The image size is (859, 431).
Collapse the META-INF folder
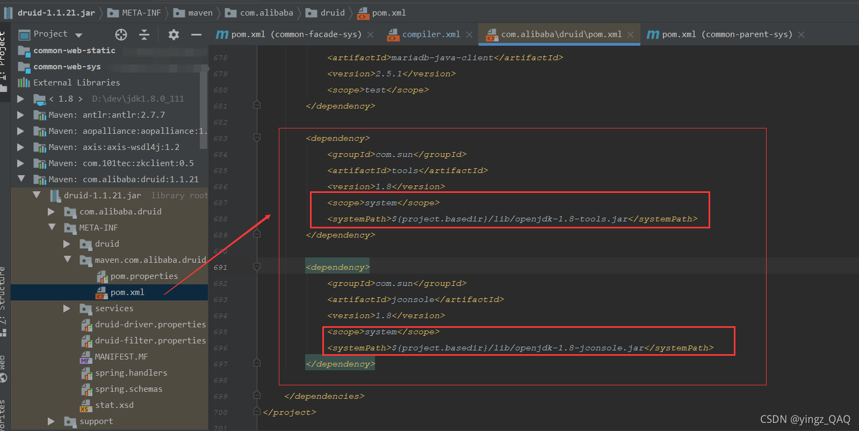52,227
